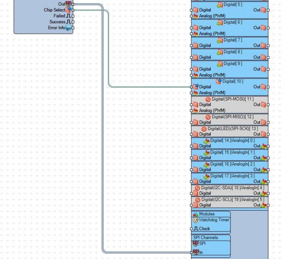Click the Failed clock pulse icon

point(68,16)
